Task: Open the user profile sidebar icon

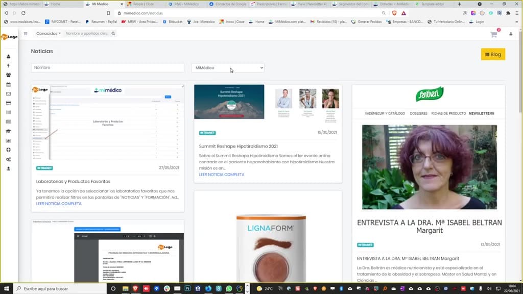Action: (x=8, y=56)
